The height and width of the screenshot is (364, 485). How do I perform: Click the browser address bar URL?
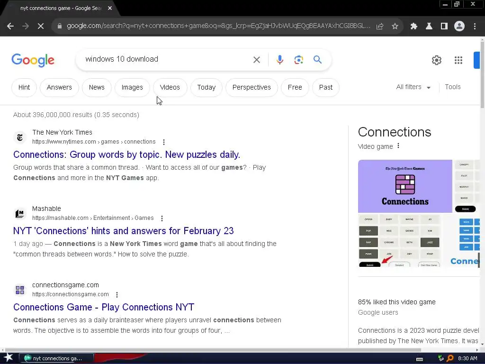[218, 26]
